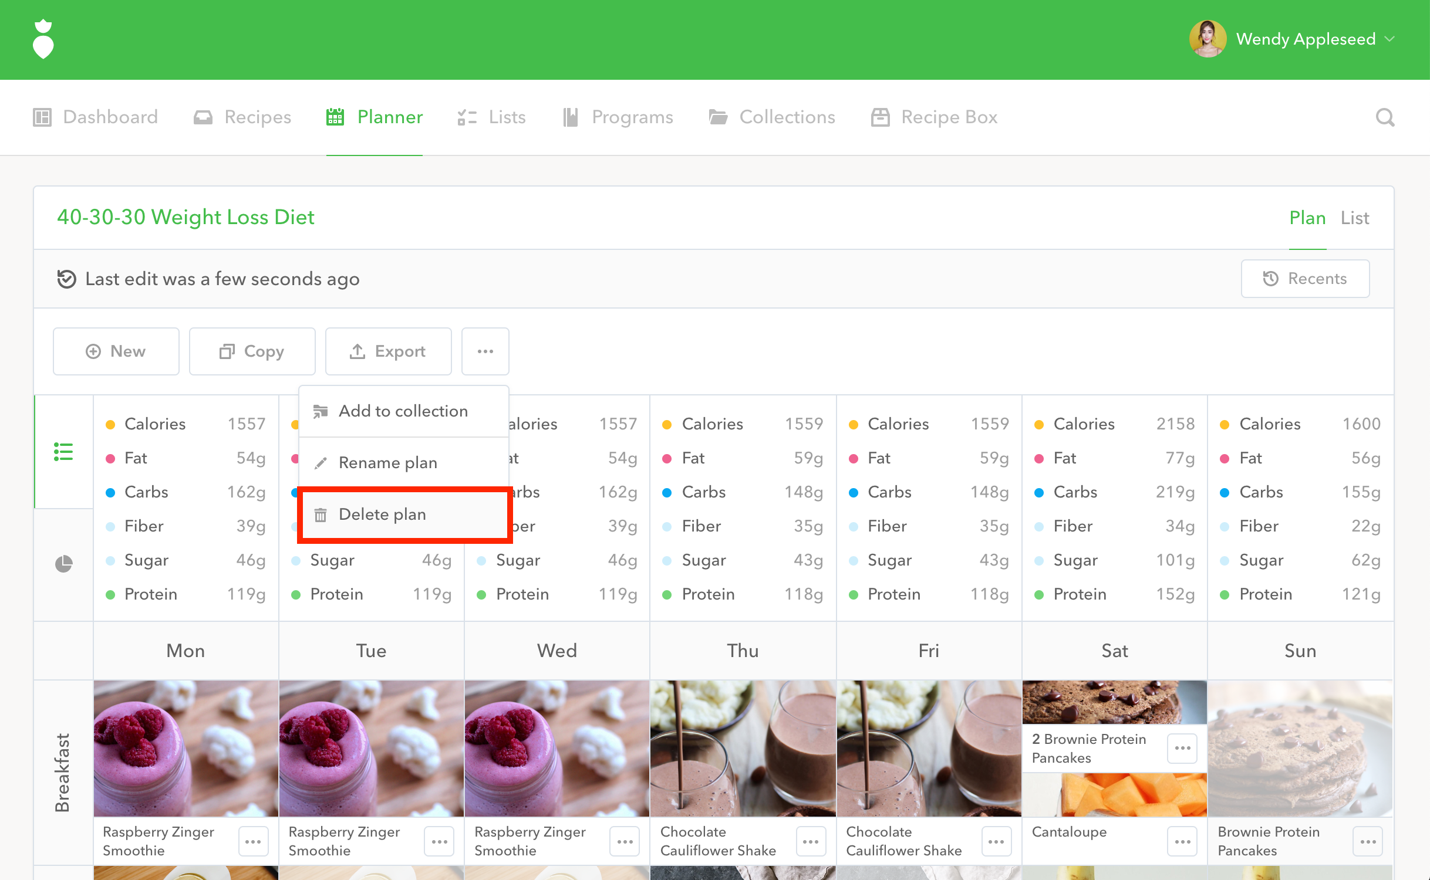Screen dimensions: 1430x880
Task: Open options for Sunday Brownie Protein Pancakes
Action: click(1368, 841)
